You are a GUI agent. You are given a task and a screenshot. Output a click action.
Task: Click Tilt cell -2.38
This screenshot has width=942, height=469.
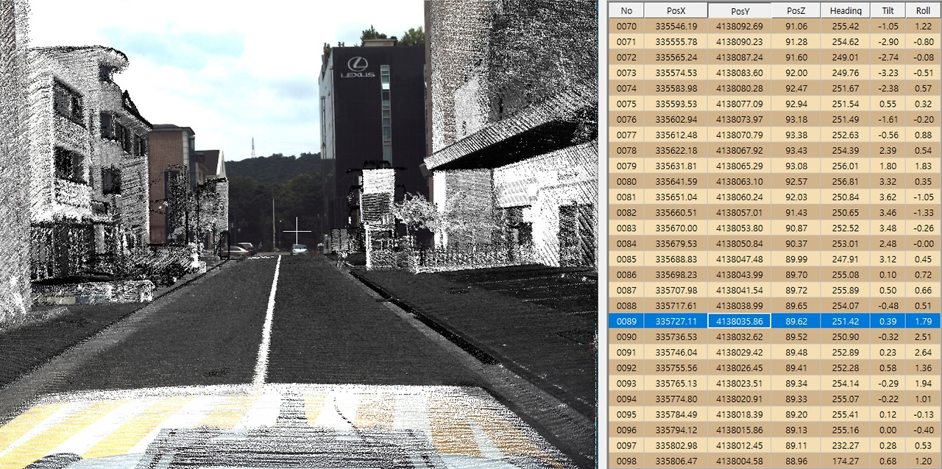click(x=888, y=88)
